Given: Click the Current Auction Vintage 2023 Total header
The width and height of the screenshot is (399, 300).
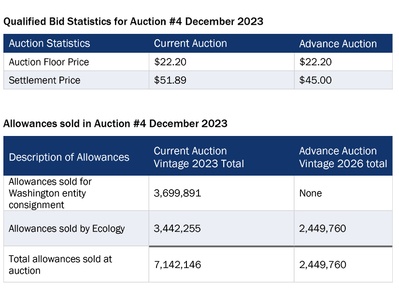Looking at the screenshot, I should click(x=199, y=157).
